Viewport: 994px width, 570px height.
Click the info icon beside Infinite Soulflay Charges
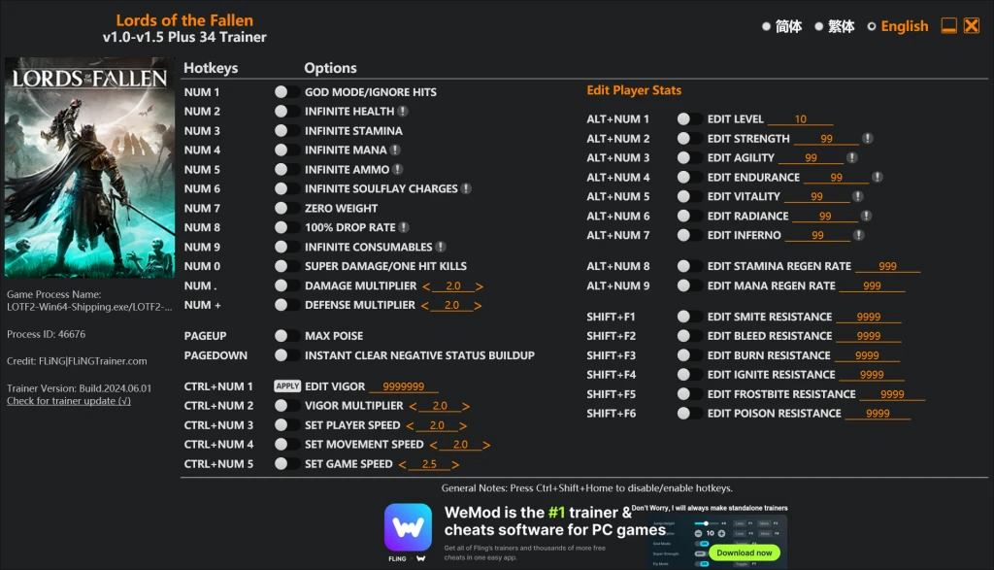point(466,189)
